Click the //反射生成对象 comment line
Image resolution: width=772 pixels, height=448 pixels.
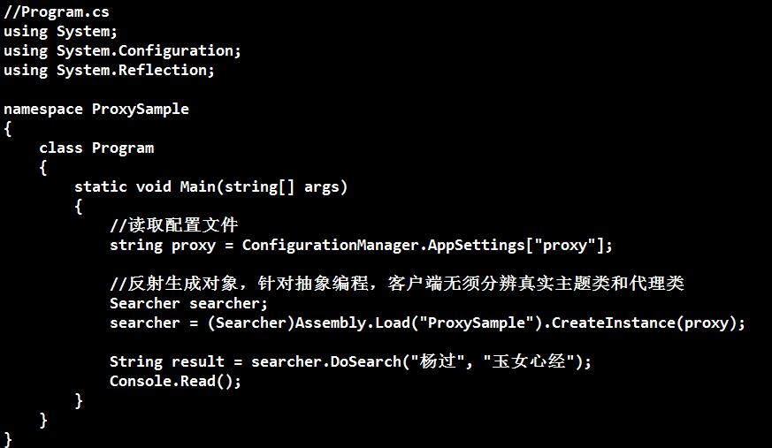point(396,284)
